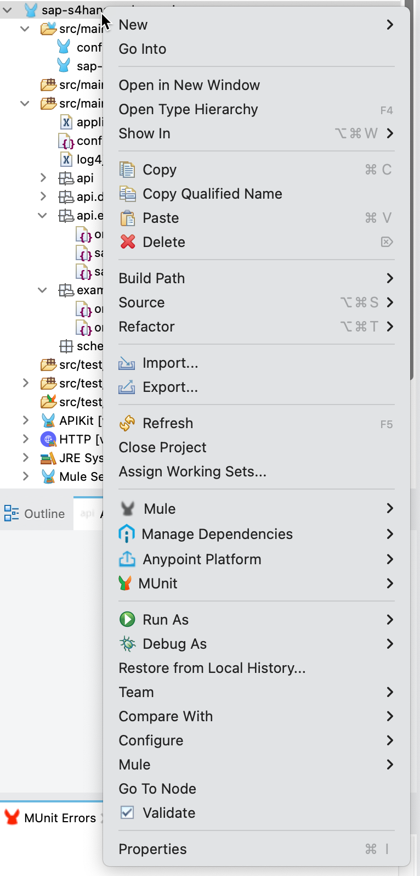The image size is (420, 876).
Task: Click the Debug As bug icon
Action: pyautogui.click(x=127, y=644)
